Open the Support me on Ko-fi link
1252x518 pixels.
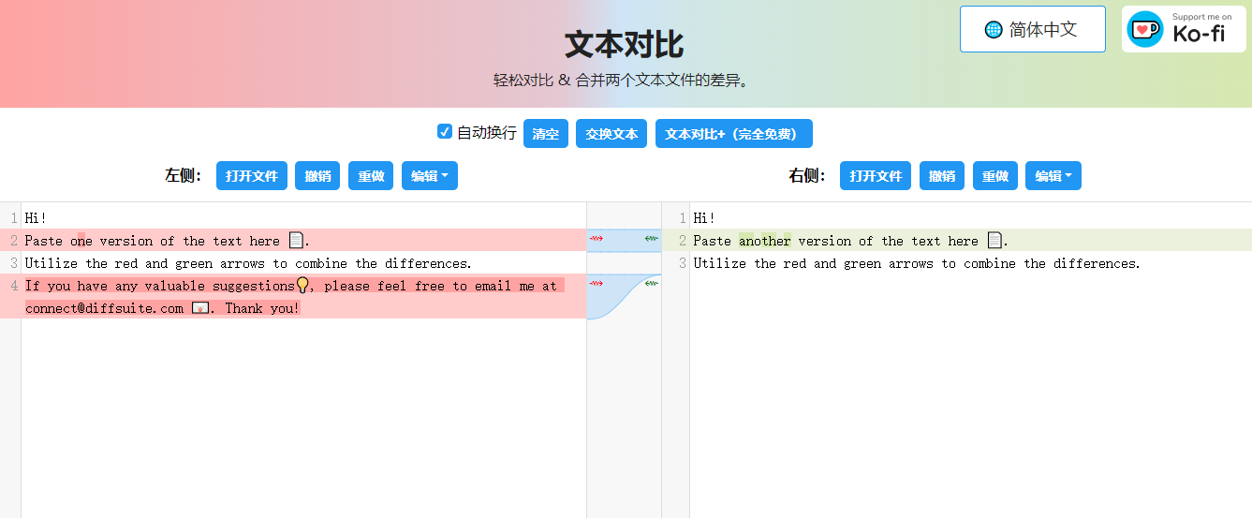point(1185,29)
